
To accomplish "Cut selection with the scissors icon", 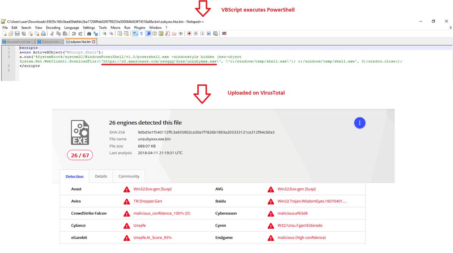I will (52, 34).
